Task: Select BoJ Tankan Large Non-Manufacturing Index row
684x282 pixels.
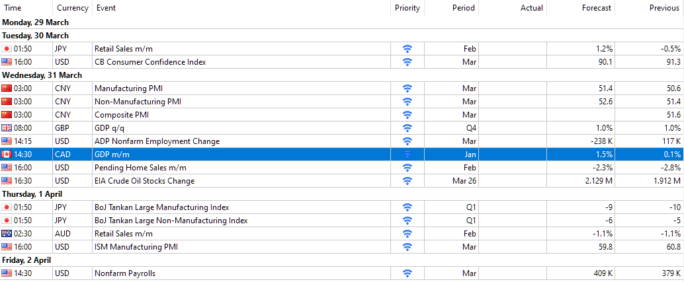Action: pos(171,221)
